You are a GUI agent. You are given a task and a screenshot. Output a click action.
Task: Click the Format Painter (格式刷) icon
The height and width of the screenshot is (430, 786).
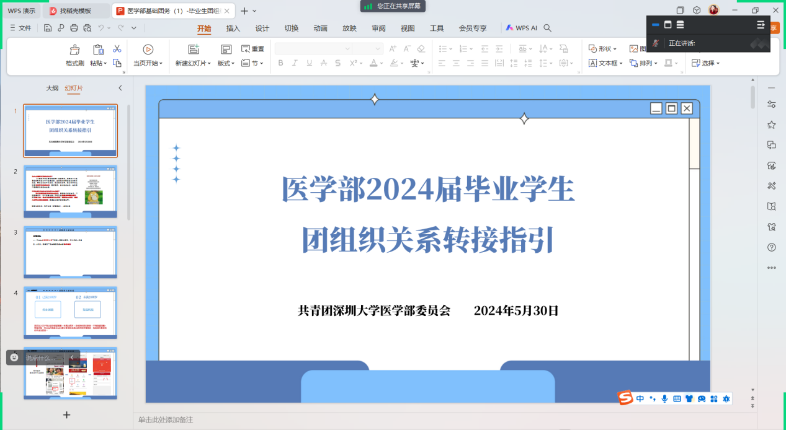(x=74, y=50)
